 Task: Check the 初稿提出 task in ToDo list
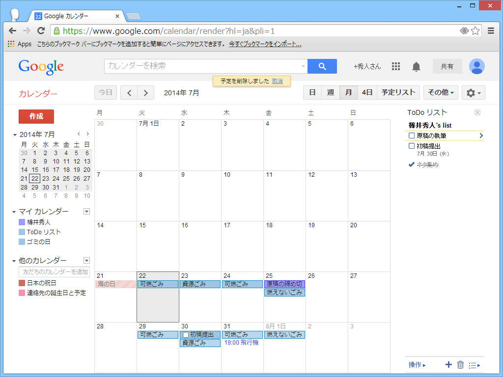[x=411, y=146]
